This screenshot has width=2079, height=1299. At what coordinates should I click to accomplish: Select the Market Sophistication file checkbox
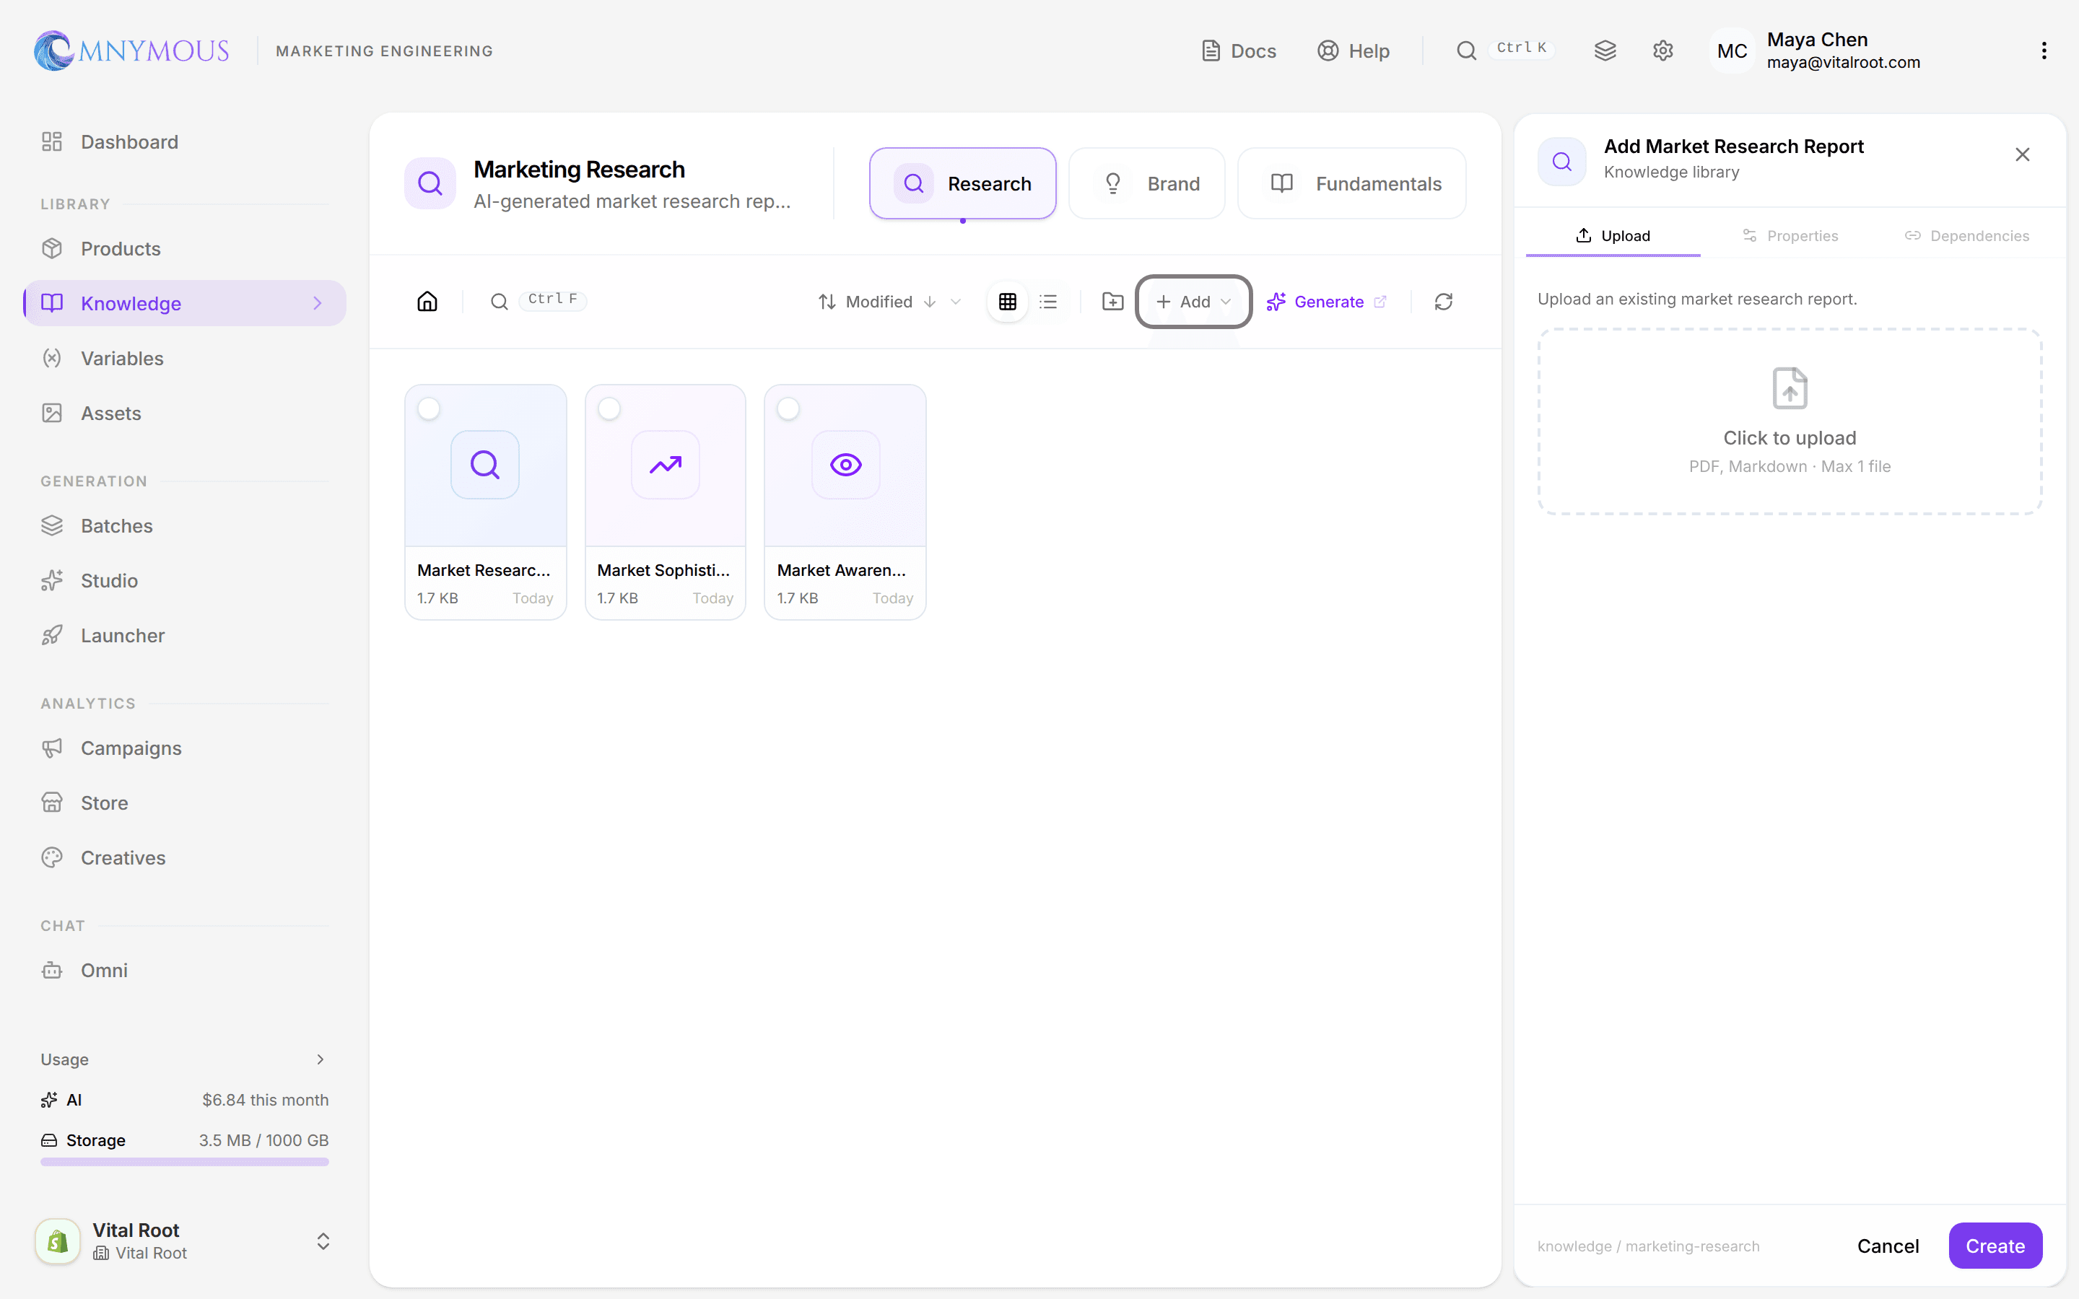[x=609, y=408]
